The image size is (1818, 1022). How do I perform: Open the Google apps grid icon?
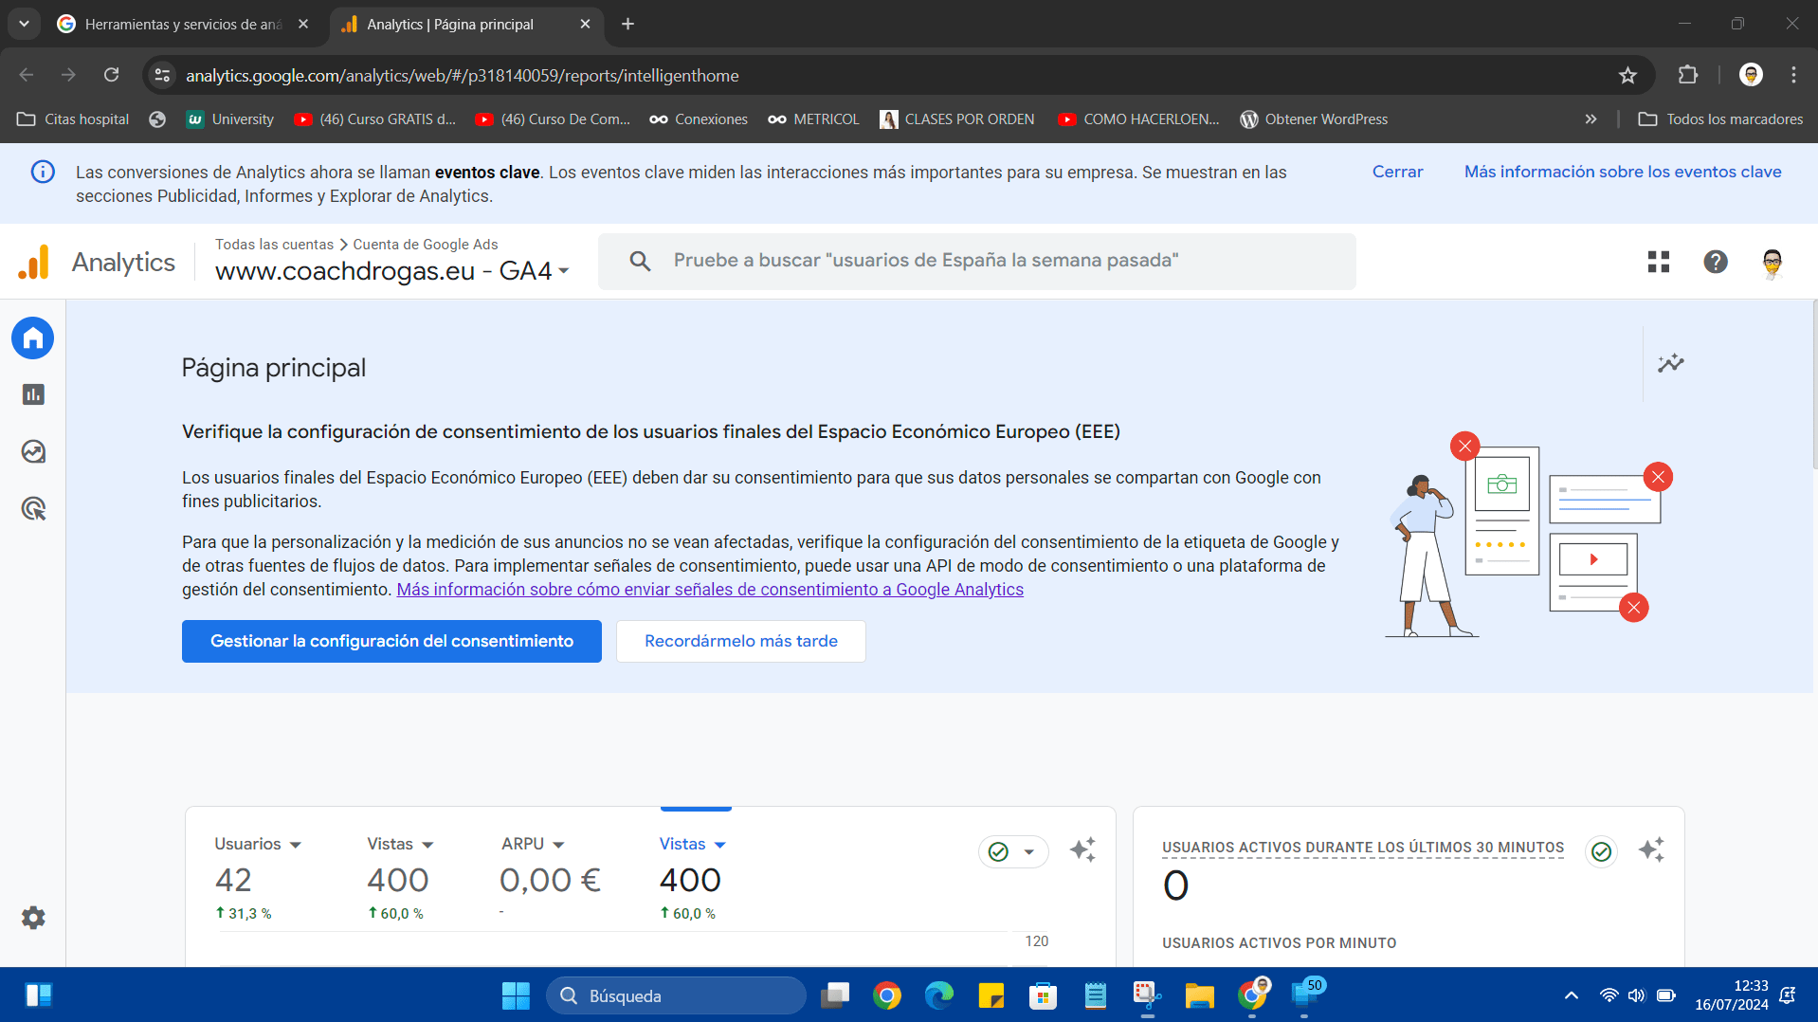point(1659,262)
